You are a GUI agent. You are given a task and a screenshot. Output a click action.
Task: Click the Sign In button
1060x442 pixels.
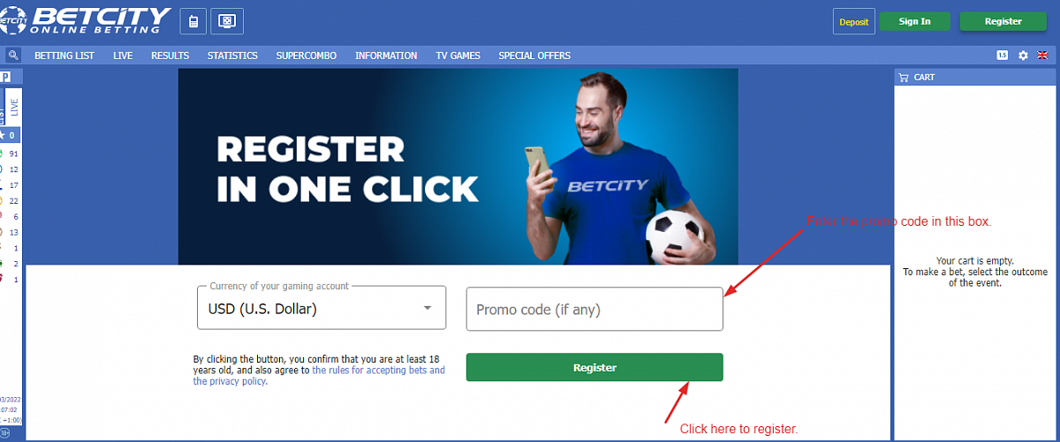point(915,21)
